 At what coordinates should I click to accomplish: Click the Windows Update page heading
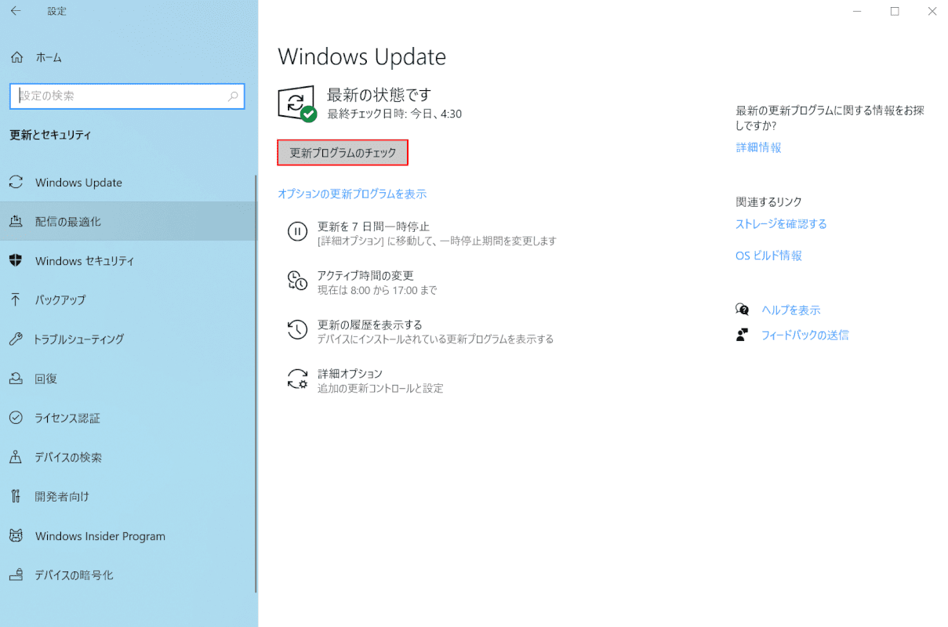[x=362, y=56]
